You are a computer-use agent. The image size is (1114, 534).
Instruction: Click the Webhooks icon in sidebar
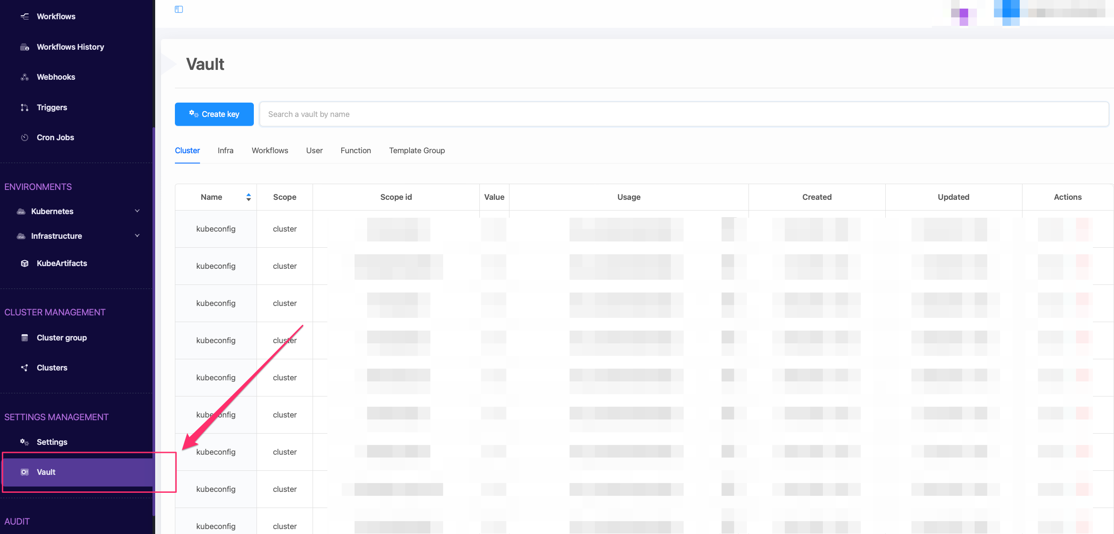click(x=25, y=77)
